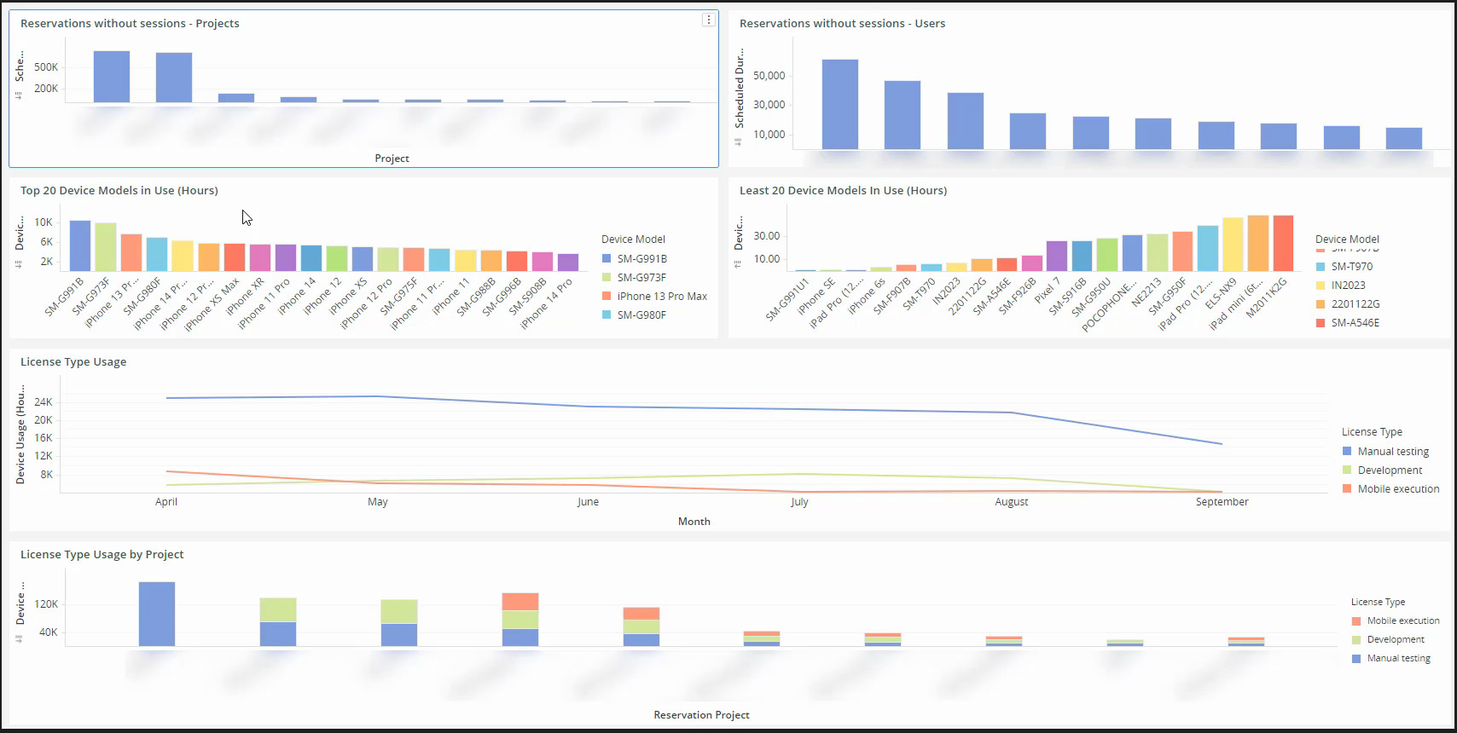Click sort icon on Reservations Projects chart axis
The image size is (1457, 733).
18,95
